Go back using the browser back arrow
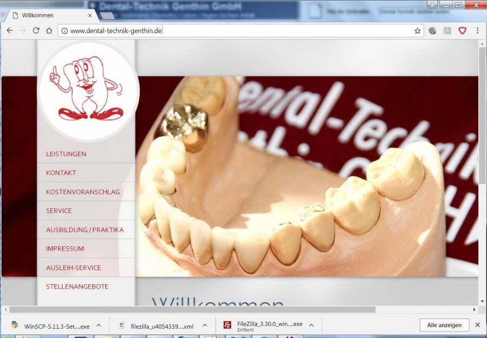 pos(10,30)
